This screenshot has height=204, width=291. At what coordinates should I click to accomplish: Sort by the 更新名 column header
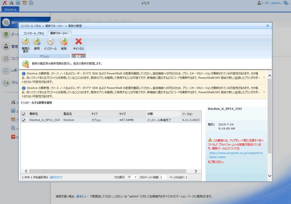[45, 114]
